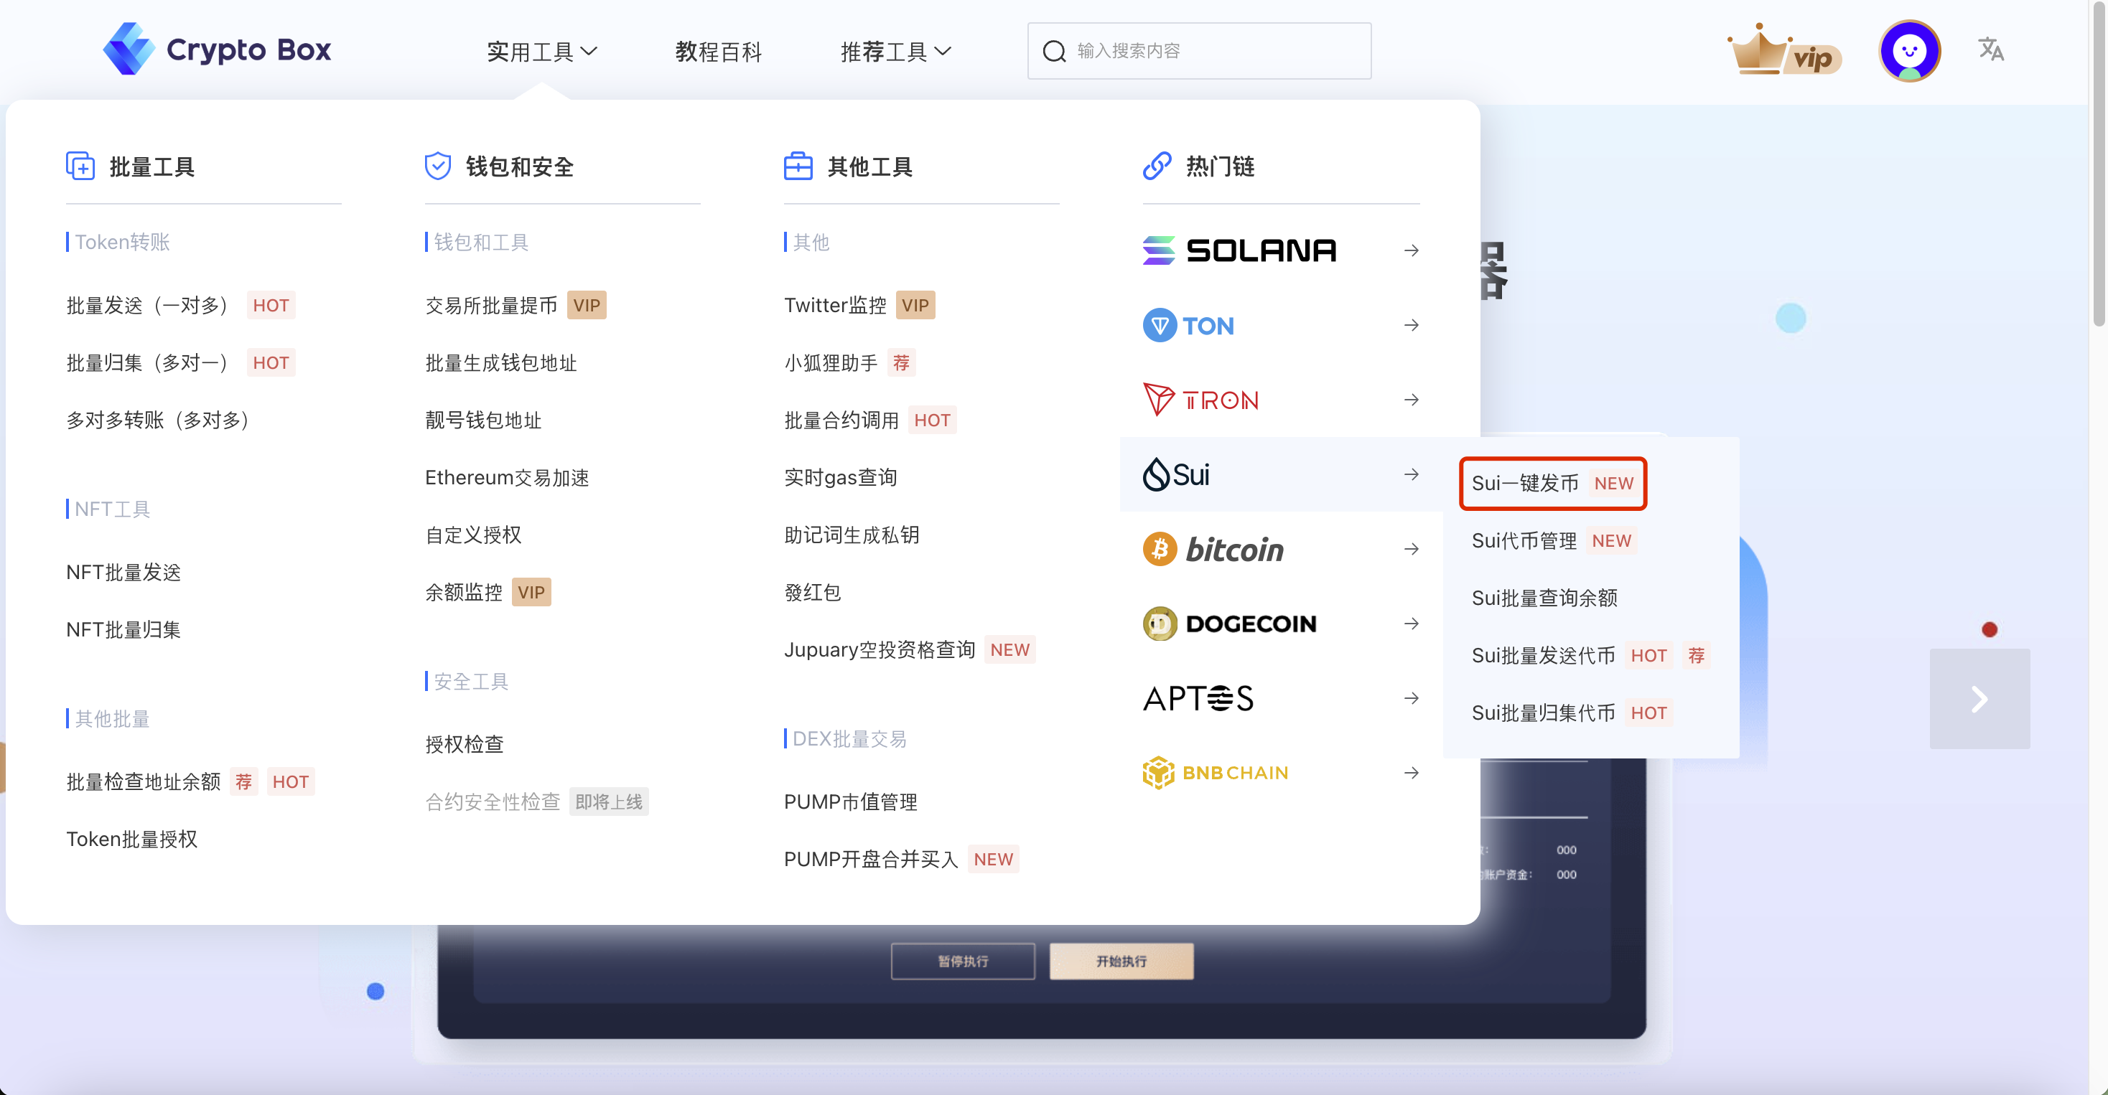Open PUMP开盘合并买入 link
The height and width of the screenshot is (1095, 2108).
(901, 859)
